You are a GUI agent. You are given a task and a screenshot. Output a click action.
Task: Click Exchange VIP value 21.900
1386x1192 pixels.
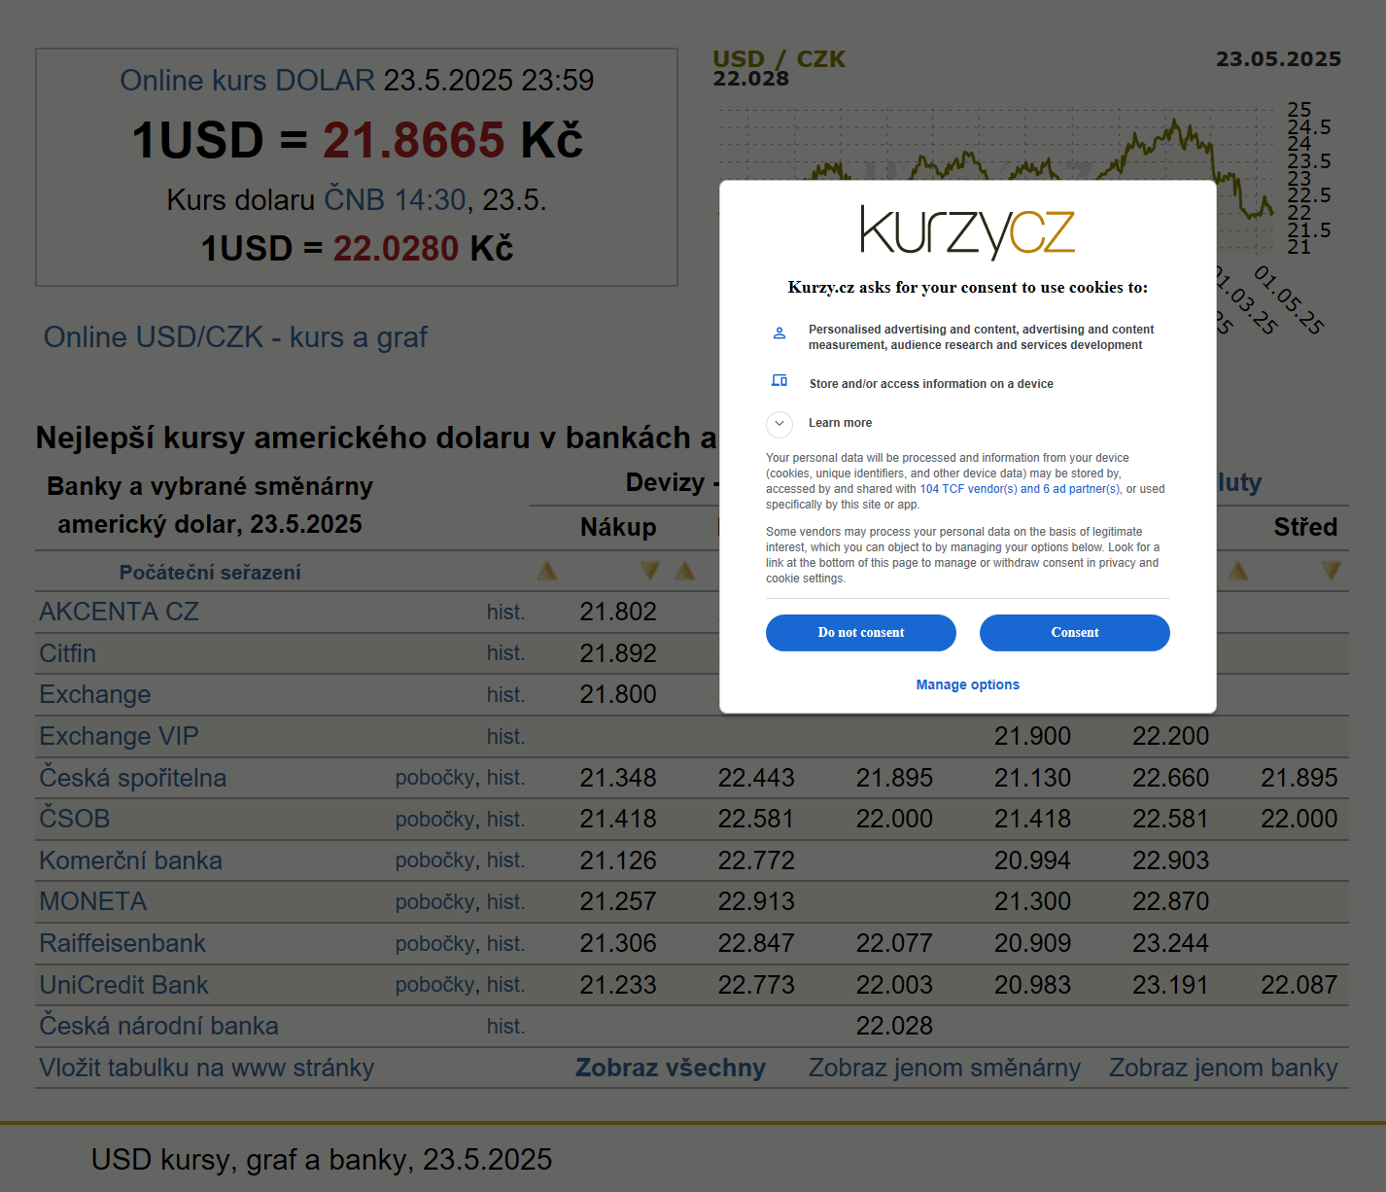click(x=1032, y=736)
